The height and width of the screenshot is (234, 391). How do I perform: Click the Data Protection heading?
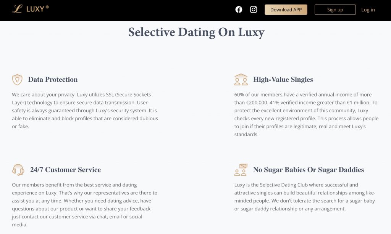pyautogui.click(x=53, y=80)
